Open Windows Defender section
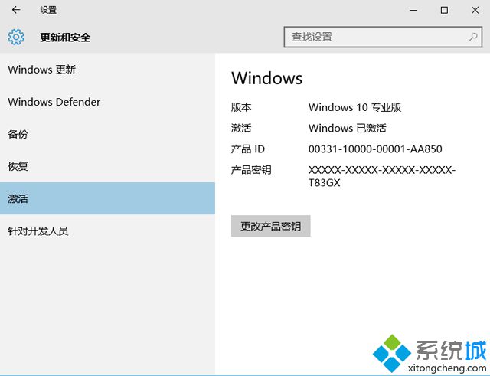 (107, 102)
